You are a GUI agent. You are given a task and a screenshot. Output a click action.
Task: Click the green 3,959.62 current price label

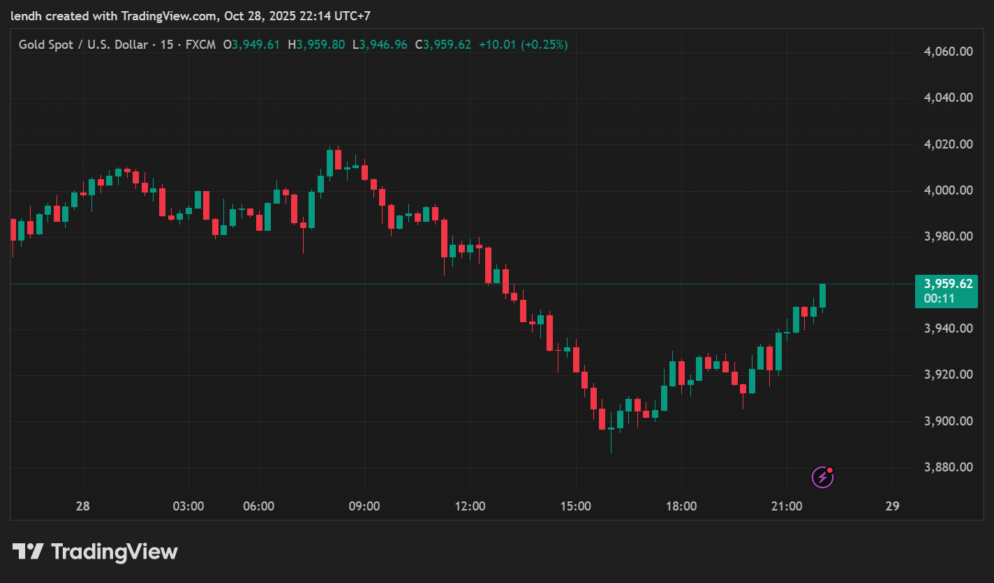click(x=948, y=284)
